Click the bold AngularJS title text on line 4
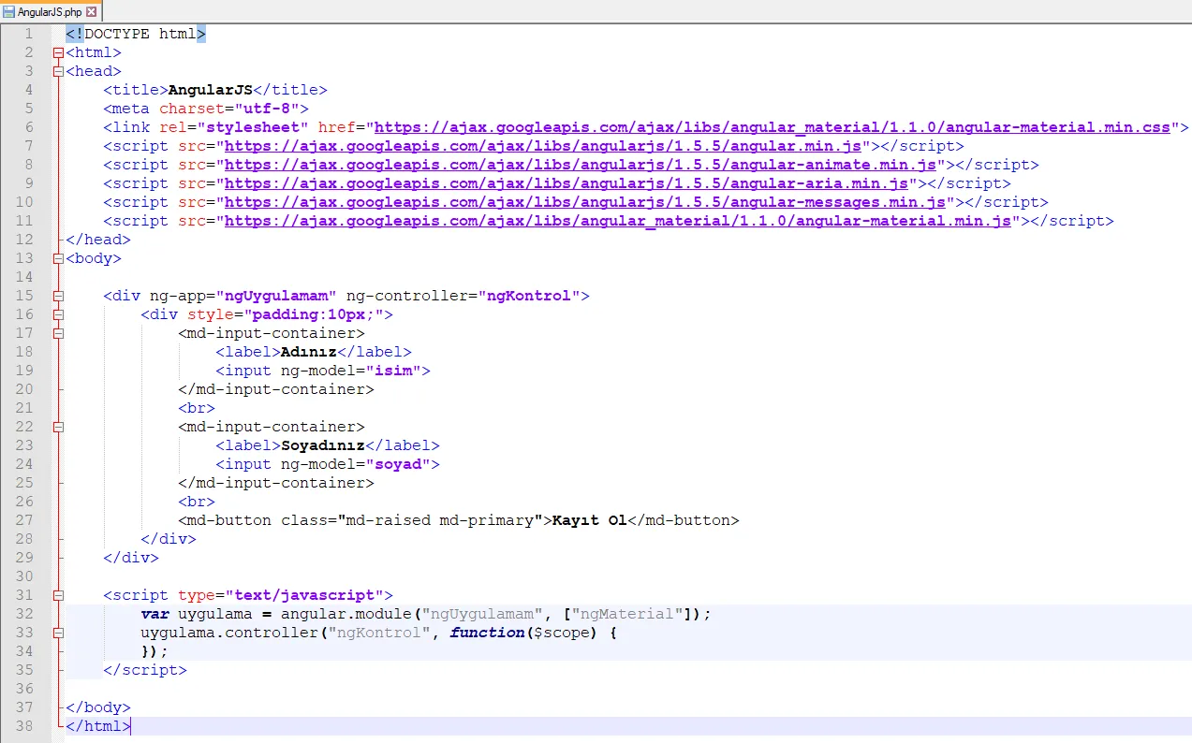The height and width of the screenshot is (743, 1192). pyautogui.click(x=211, y=90)
